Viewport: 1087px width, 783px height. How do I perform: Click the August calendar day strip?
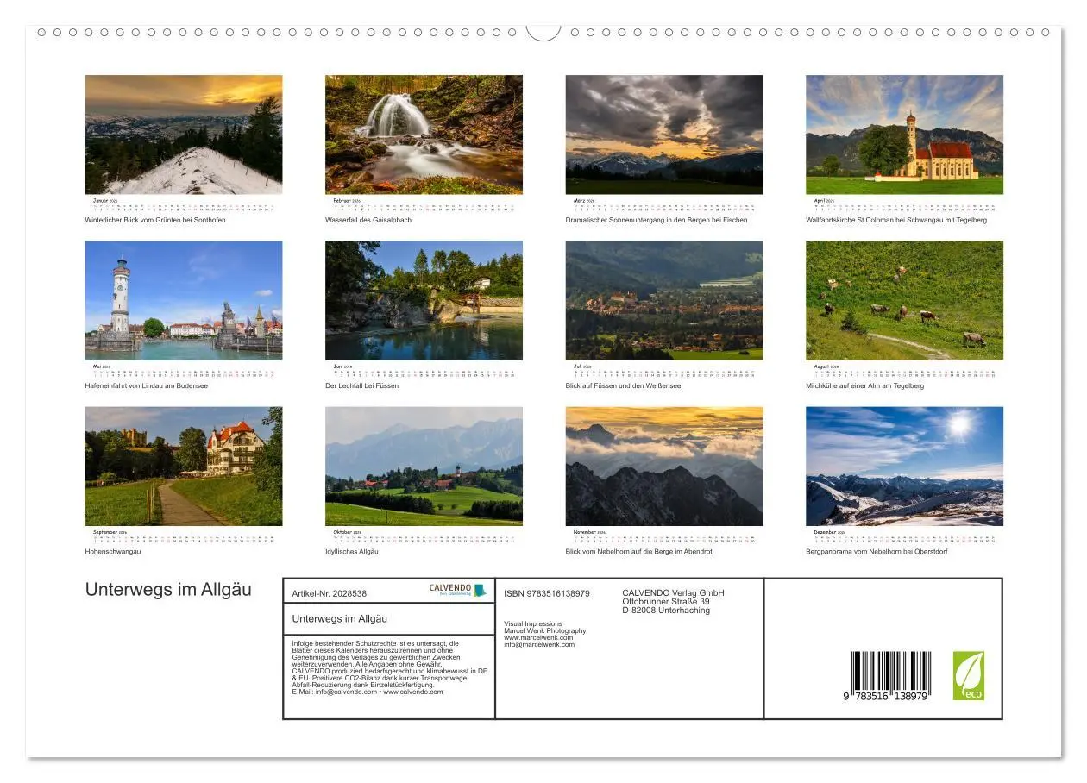pyautogui.click(x=904, y=373)
